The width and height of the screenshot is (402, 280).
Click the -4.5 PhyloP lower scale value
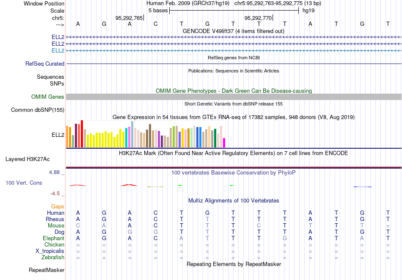pyautogui.click(x=55, y=194)
